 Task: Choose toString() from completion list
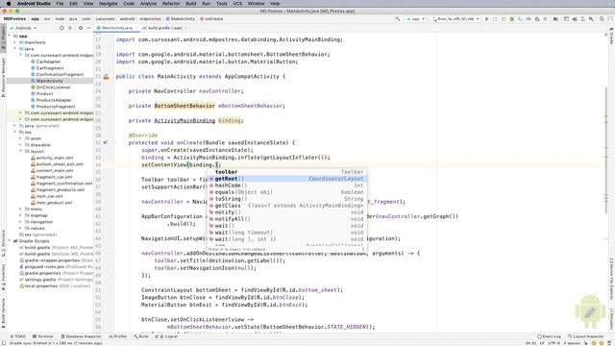click(x=287, y=199)
